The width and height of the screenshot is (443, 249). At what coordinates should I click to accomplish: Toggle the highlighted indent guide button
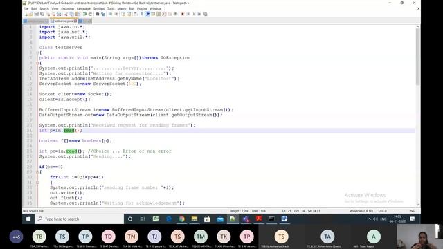(x=147, y=14)
